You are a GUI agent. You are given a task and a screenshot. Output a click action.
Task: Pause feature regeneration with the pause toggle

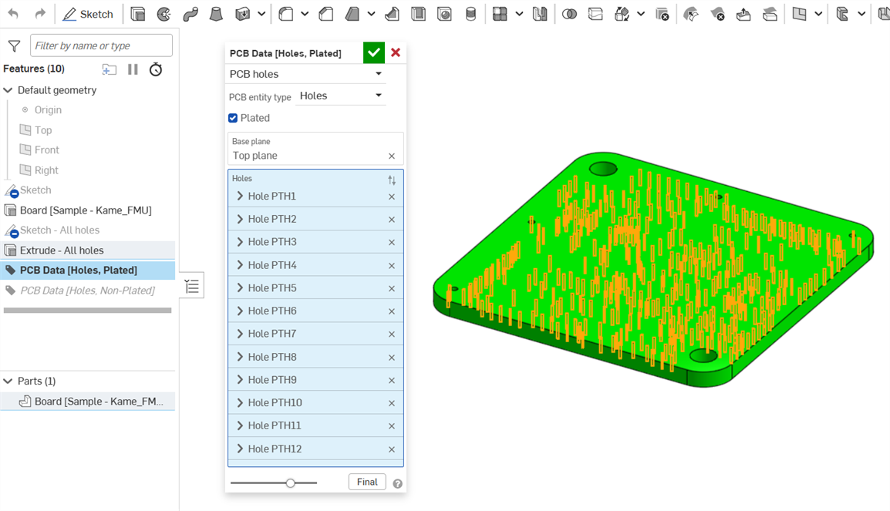click(x=133, y=69)
